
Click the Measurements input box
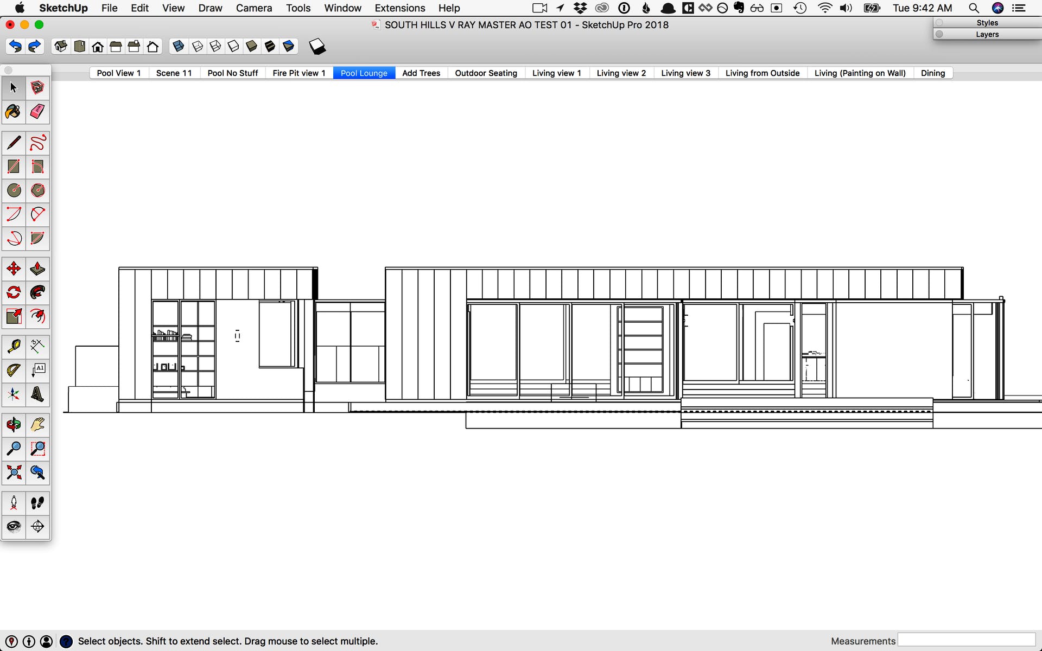tap(966, 640)
